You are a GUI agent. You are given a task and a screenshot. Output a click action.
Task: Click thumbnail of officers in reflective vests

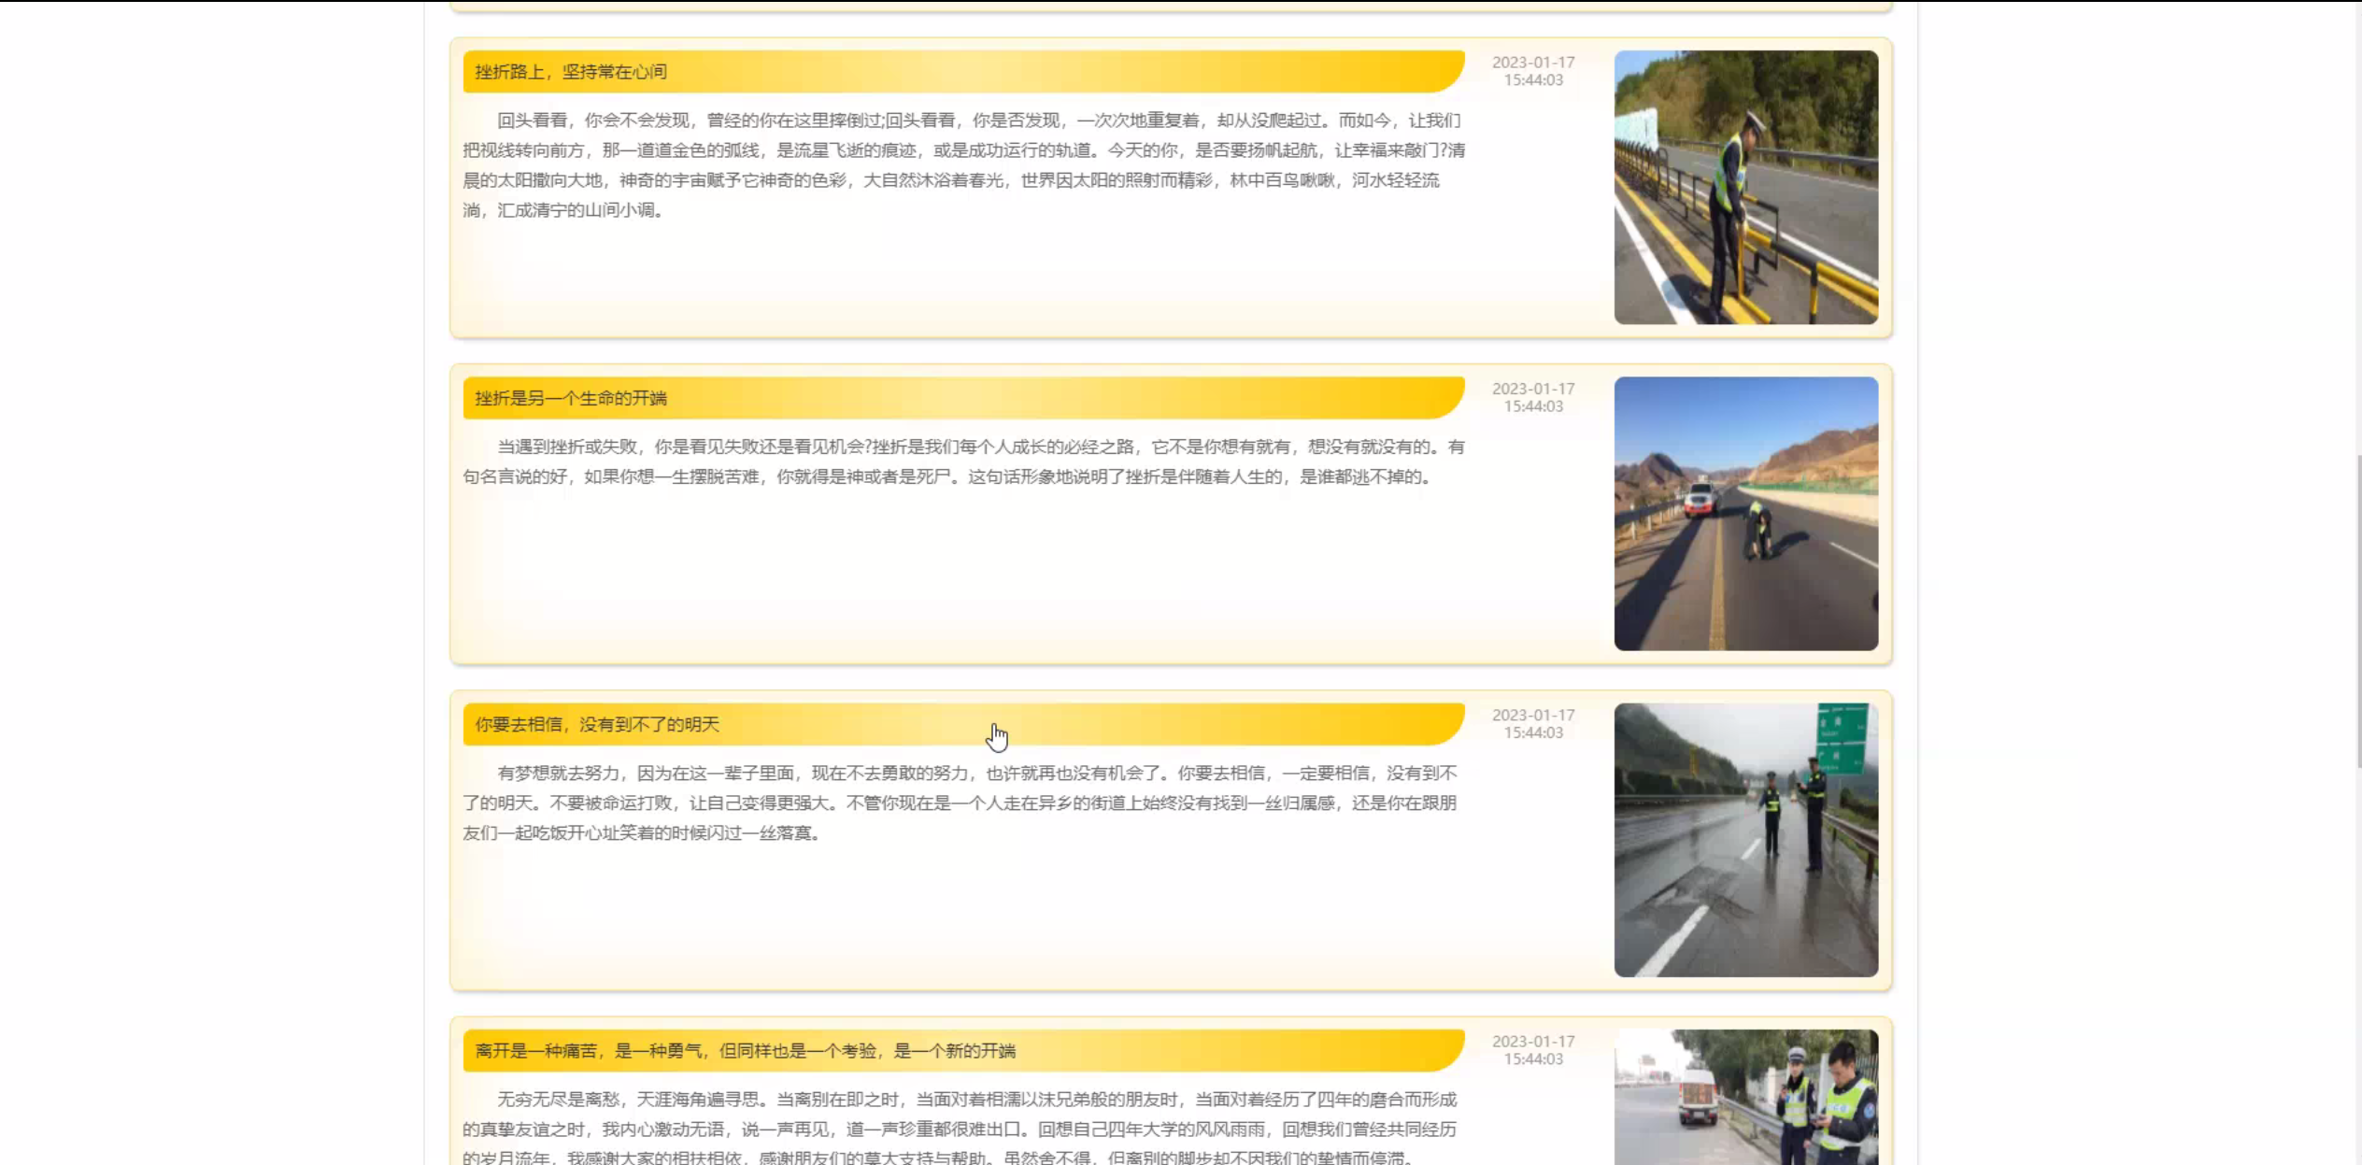pos(1745,1097)
